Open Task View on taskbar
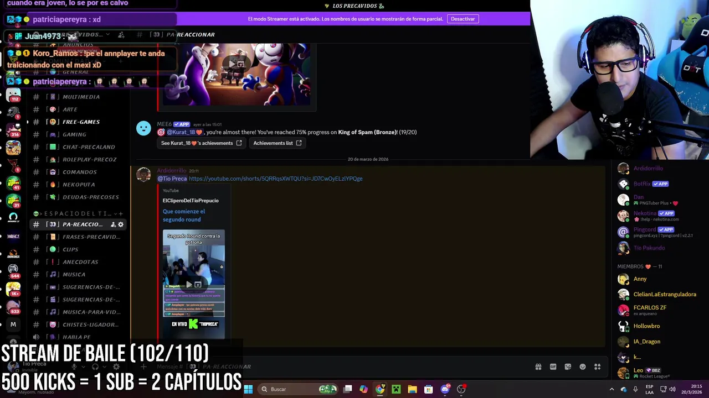This screenshot has height=398, width=709. (x=347, y=389)
